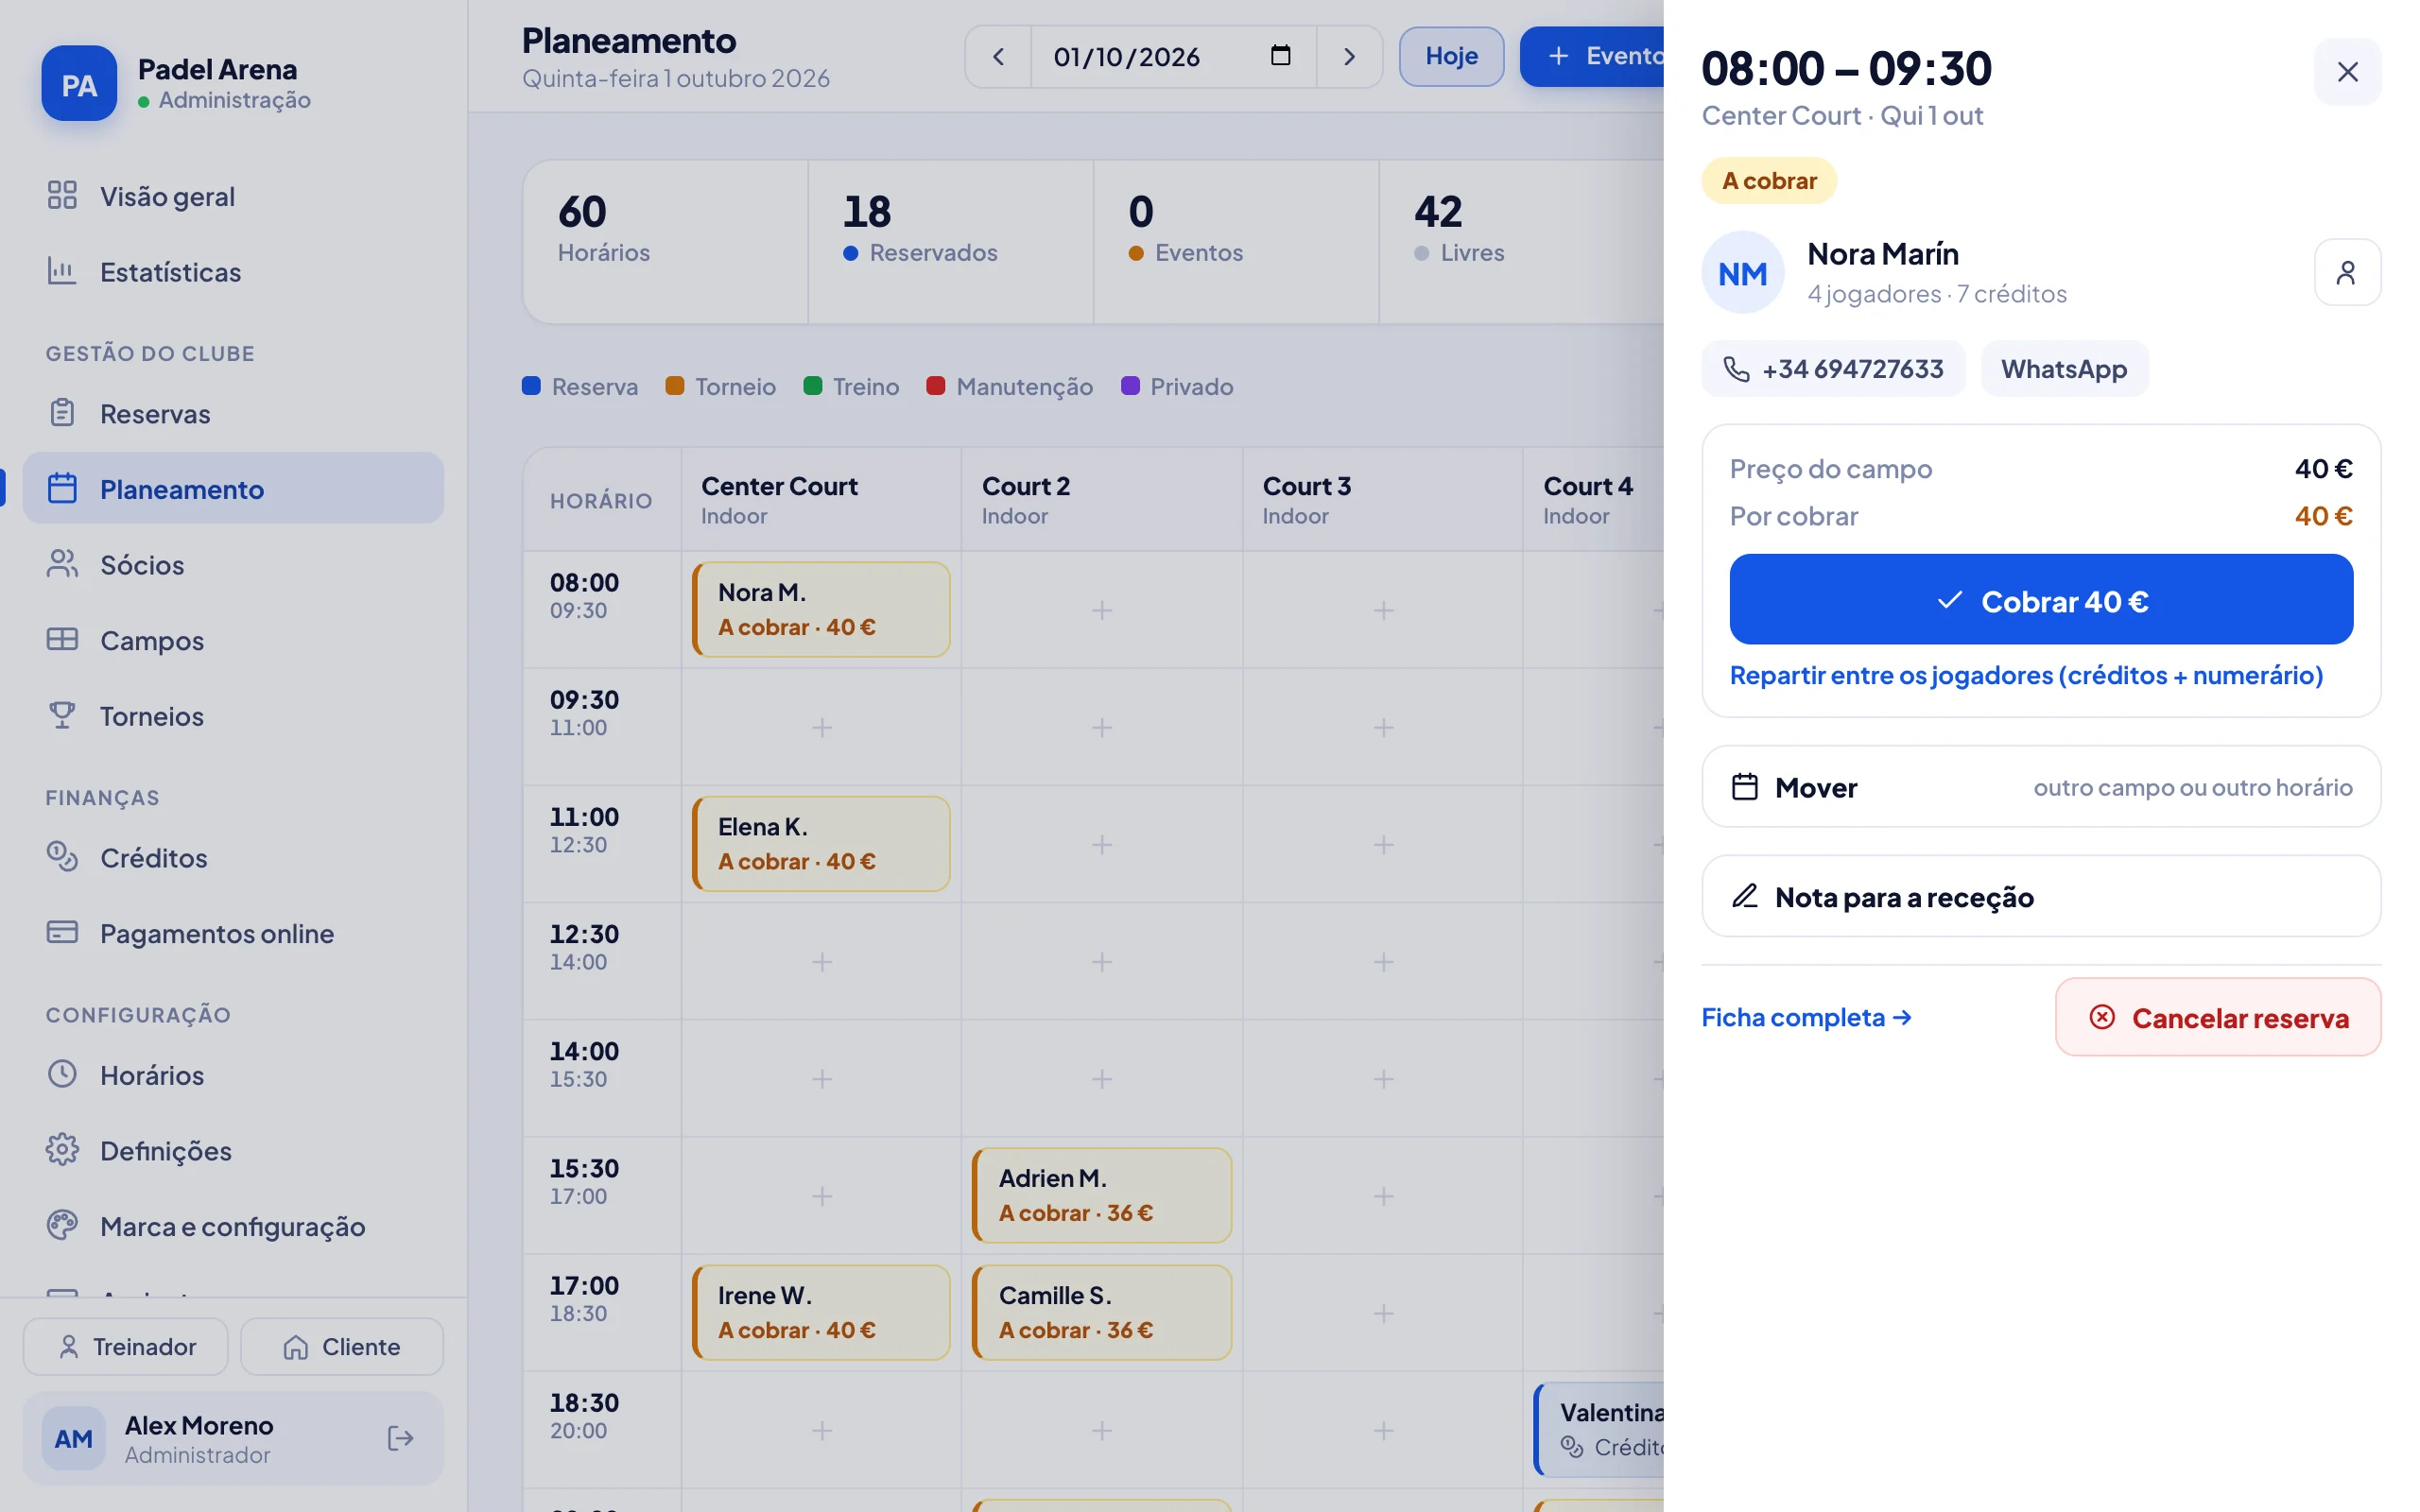
Task: Jump to today with Hoje button
Action: click(x=1451, y=57)
